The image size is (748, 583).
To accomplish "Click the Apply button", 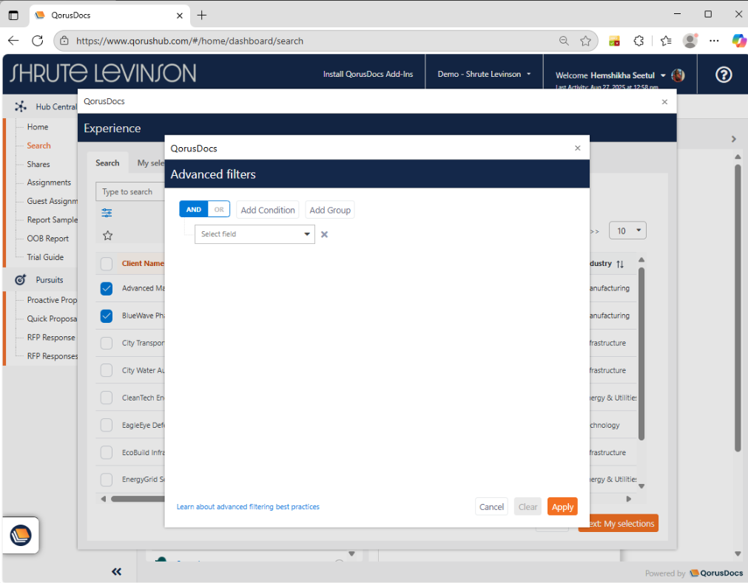I will 562,506.
